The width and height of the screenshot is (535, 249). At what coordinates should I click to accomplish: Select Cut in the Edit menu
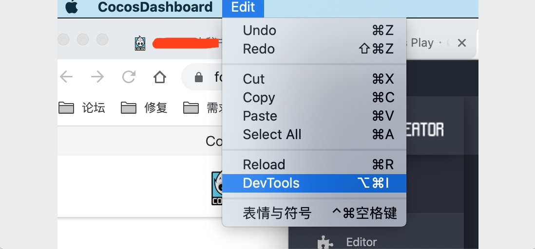[x=314, y=79]
